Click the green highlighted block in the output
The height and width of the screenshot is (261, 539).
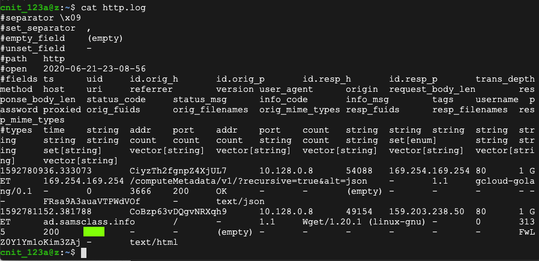tap(94, 231)
